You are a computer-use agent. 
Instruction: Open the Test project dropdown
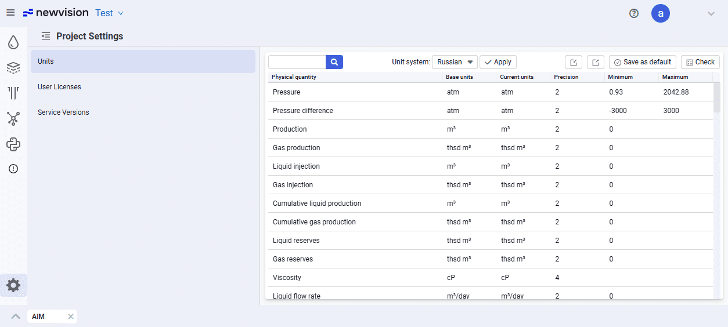click(110, 13)
